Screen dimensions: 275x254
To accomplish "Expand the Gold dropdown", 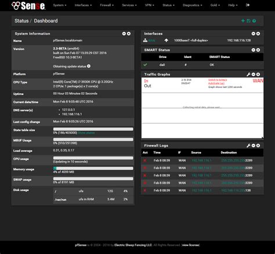I will [x=215, y=5].
